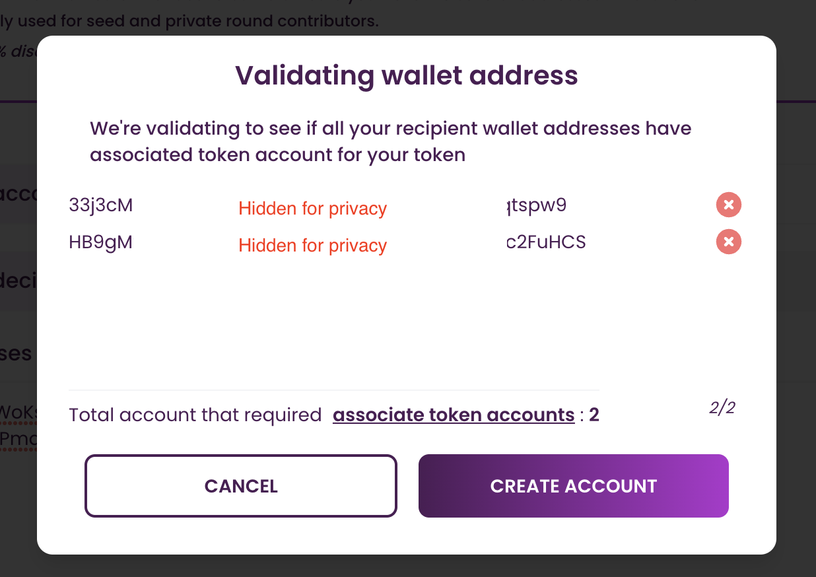Click the 2/2 page counter
The height and width of the screenshot is (577, 816).
[722, 408]
